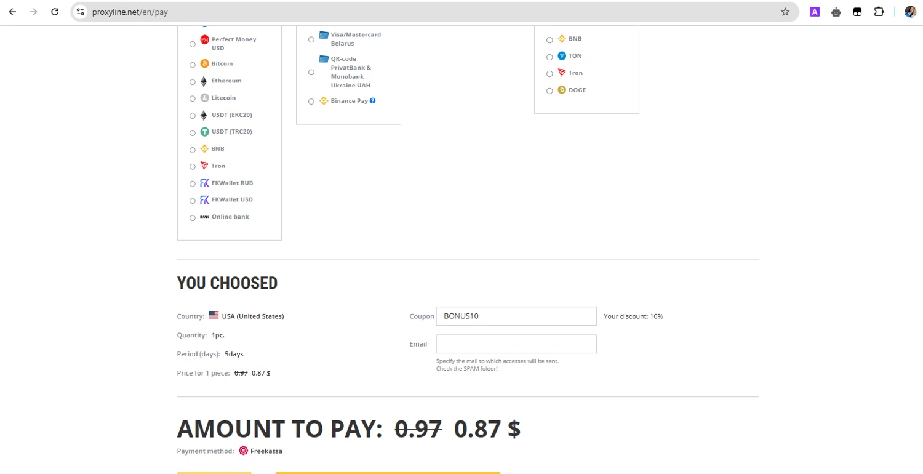This screenshot has height=474, width=923.
Task: Click the "USA (United States)" country value
Action: click(x=253, y=316)
